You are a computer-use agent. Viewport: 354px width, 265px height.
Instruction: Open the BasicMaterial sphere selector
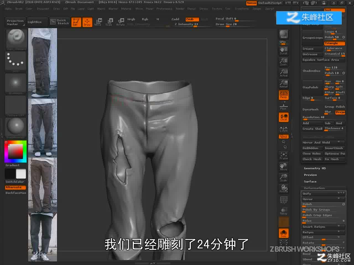pyautogui.click(x=16, y=128)
